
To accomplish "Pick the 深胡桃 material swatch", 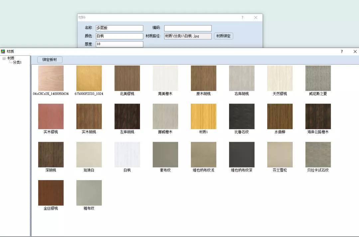I will click(x=51, y=155).
